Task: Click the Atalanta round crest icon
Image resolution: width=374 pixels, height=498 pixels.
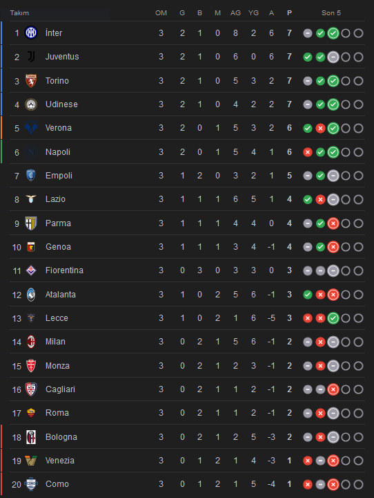Action: (x=31, y=295)
